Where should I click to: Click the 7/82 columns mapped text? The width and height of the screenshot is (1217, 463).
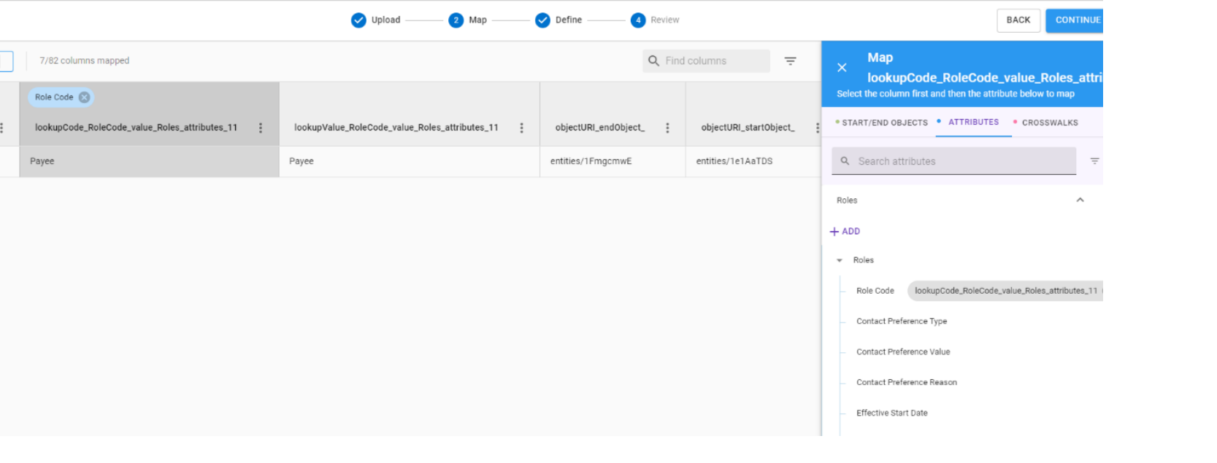[84, 61]
